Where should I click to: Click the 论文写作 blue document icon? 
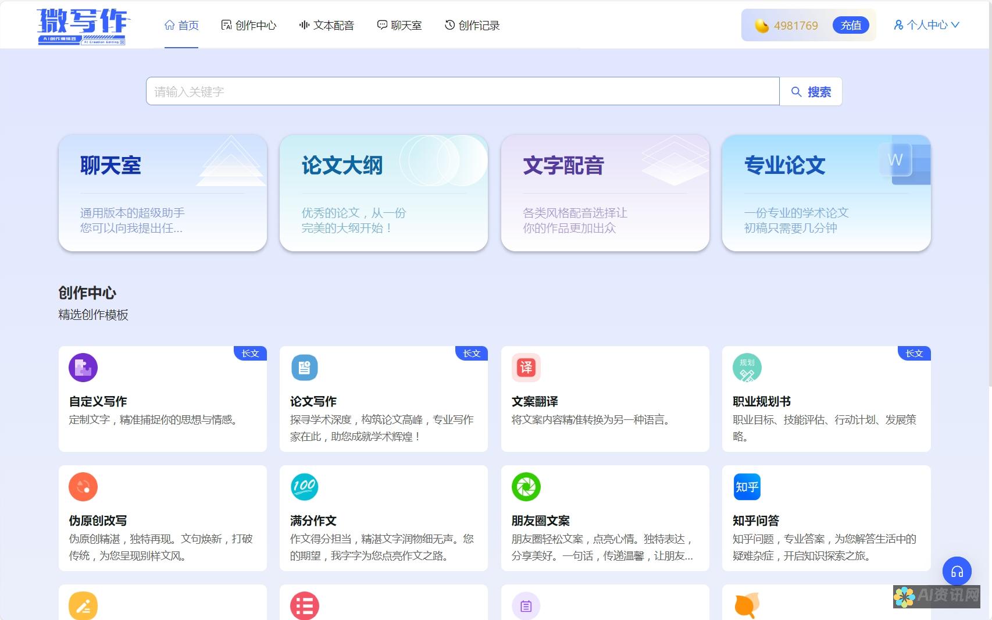coord(305,368)
